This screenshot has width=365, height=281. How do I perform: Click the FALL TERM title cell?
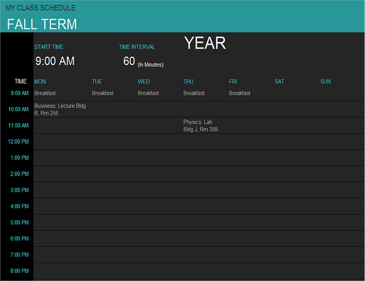42,24
